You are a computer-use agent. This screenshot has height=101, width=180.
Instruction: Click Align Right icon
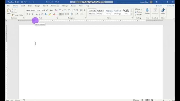66,14
